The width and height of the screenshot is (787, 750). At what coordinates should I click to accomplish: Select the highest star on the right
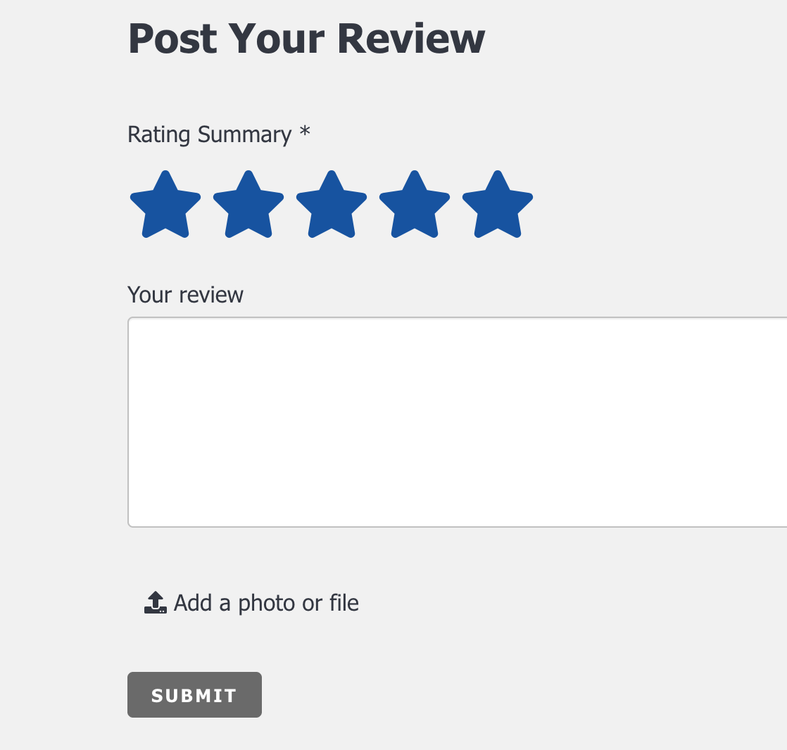498,205
